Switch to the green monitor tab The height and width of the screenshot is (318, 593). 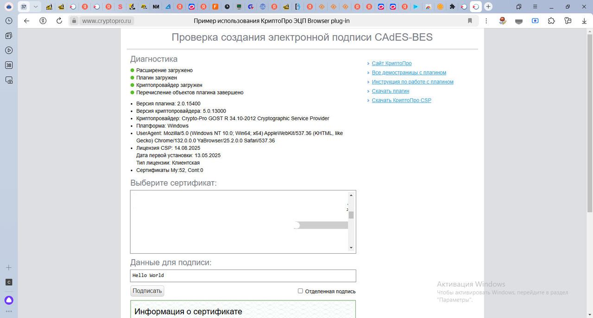pos(239,6)
